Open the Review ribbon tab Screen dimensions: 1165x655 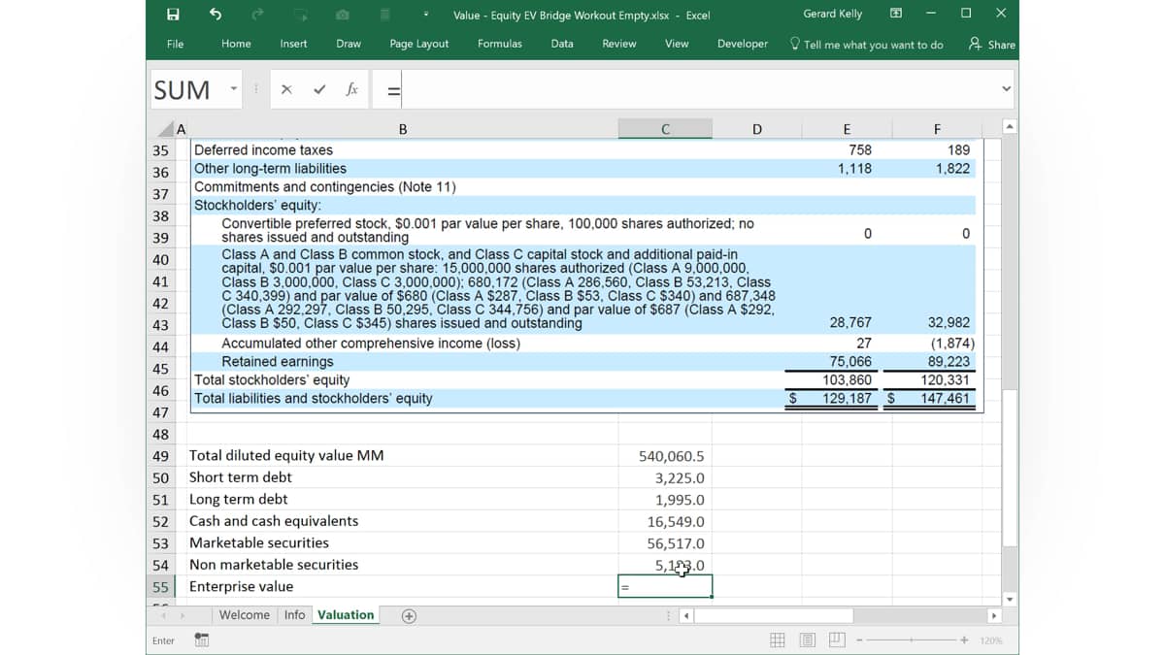click(x=618, y=44)
